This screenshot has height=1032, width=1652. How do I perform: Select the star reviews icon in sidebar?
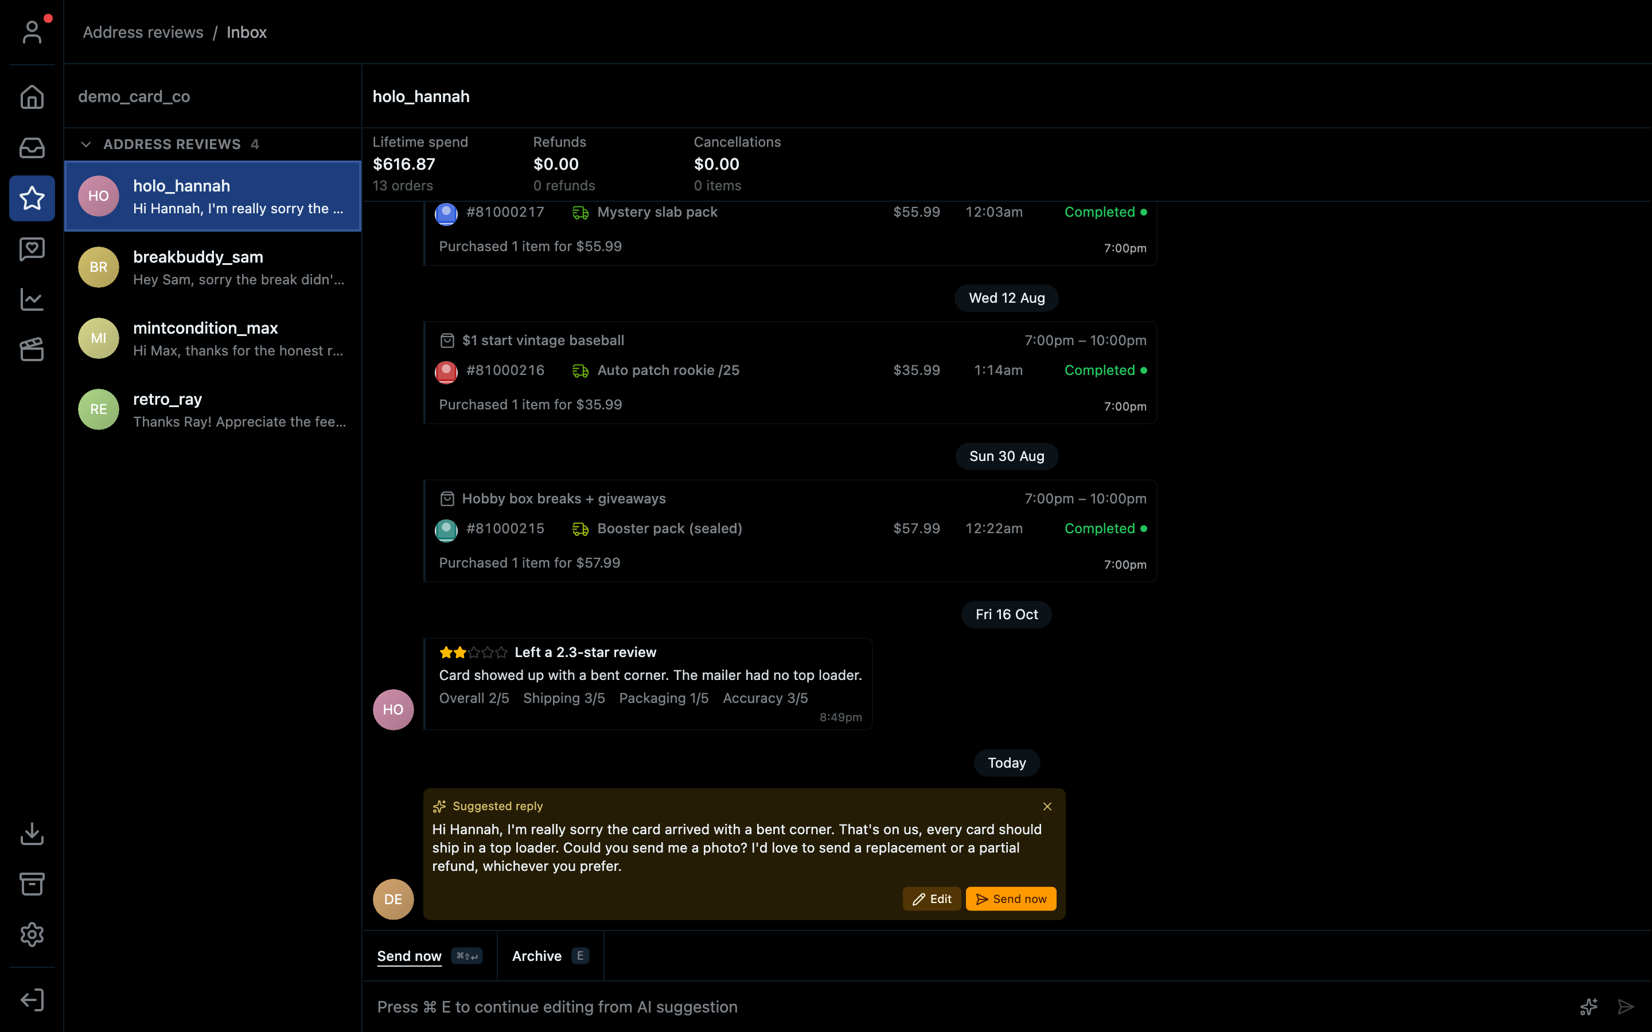(x=32, y=198)
